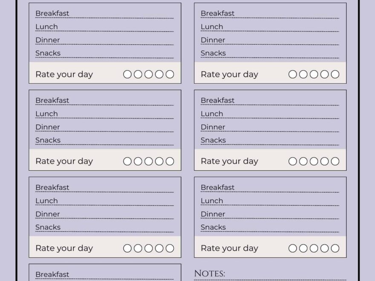Image resolution: width=375 pixels, height=281 pixels.
Task: Select last rating circle in top-right card
Action: [x=335, y=75]
